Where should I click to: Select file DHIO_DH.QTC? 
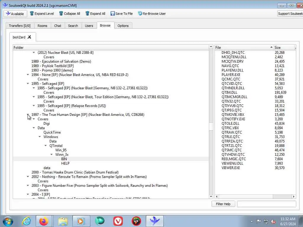[233, 53]
